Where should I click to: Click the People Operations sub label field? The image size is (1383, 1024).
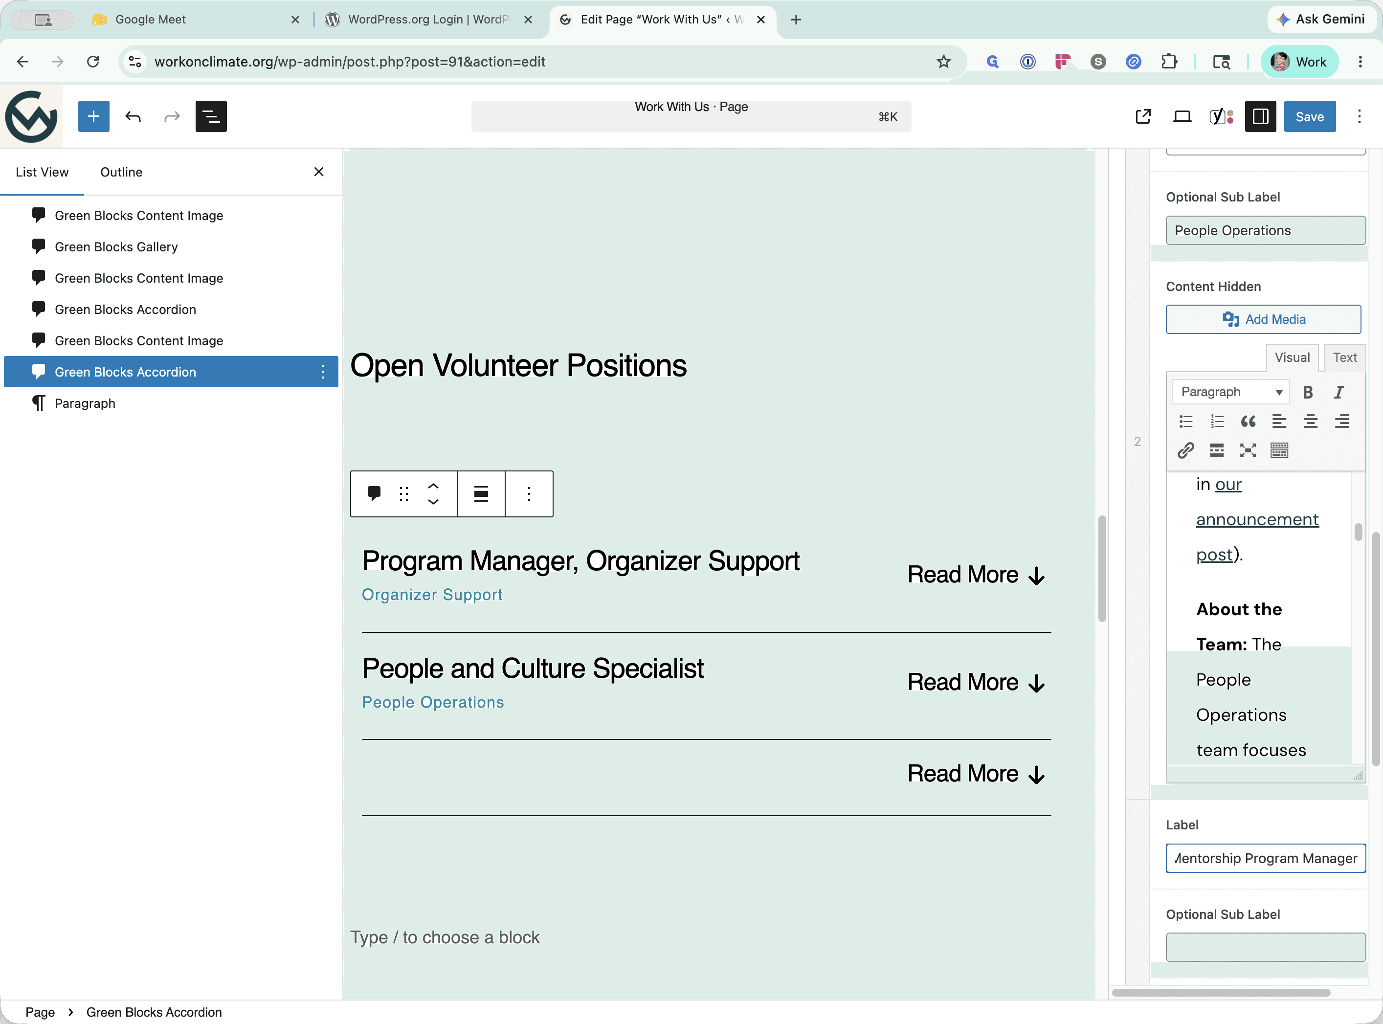(x=1265, y=231)
